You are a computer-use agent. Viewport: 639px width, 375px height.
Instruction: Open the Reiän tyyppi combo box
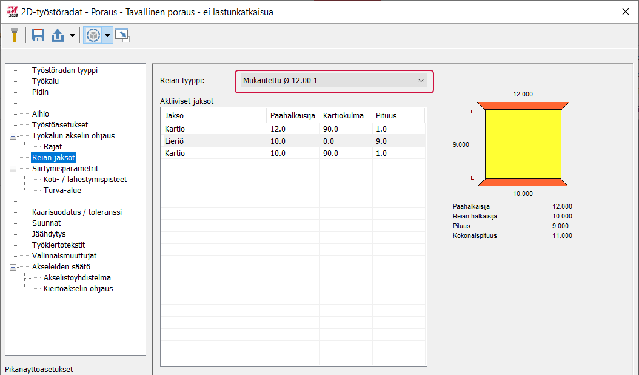tap(334, 80)
